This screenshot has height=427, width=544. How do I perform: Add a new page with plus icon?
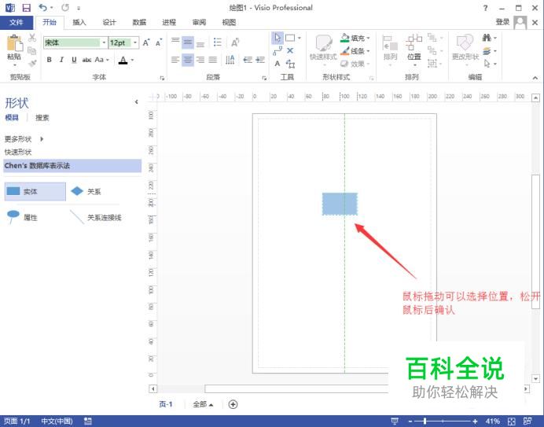(x=233, y=404)
